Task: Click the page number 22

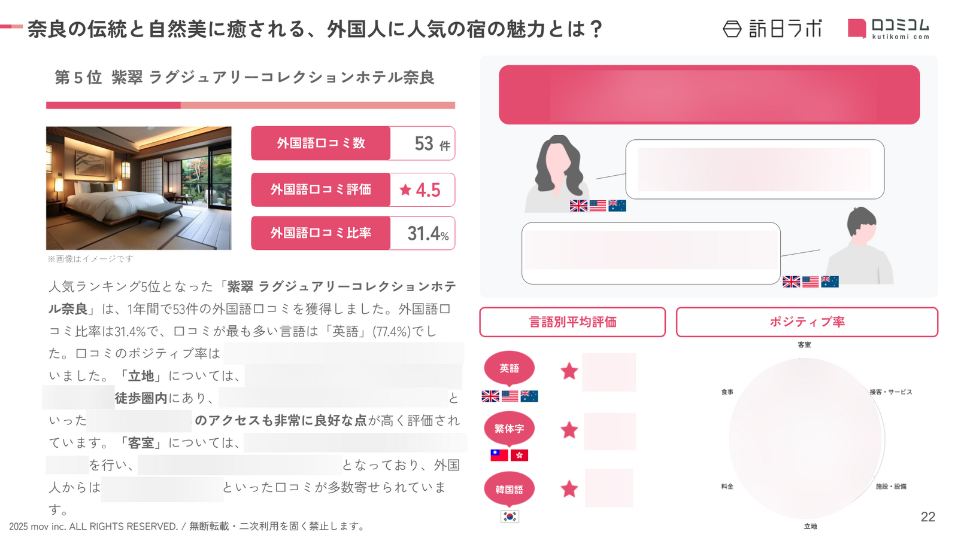Action: [x=927, y=517]
